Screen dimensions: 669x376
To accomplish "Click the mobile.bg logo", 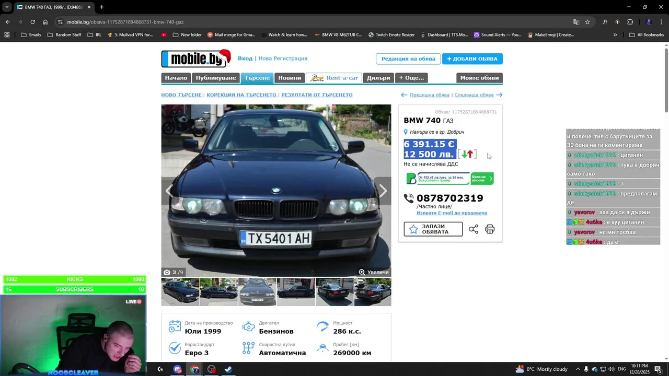I will click(x=196, y=58).
